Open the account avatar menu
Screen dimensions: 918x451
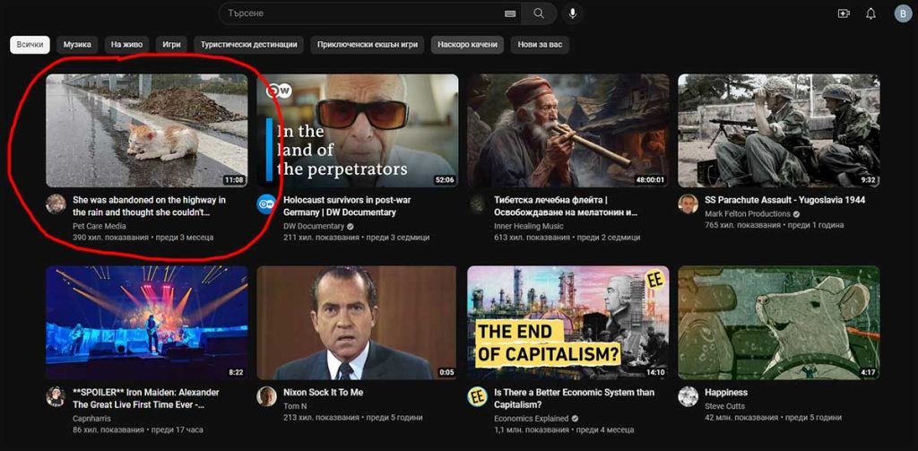pos(902,13)
